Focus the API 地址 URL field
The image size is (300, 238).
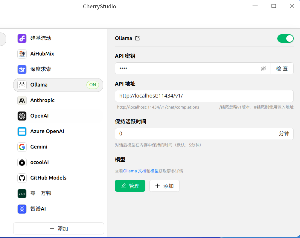coord(204,96)
